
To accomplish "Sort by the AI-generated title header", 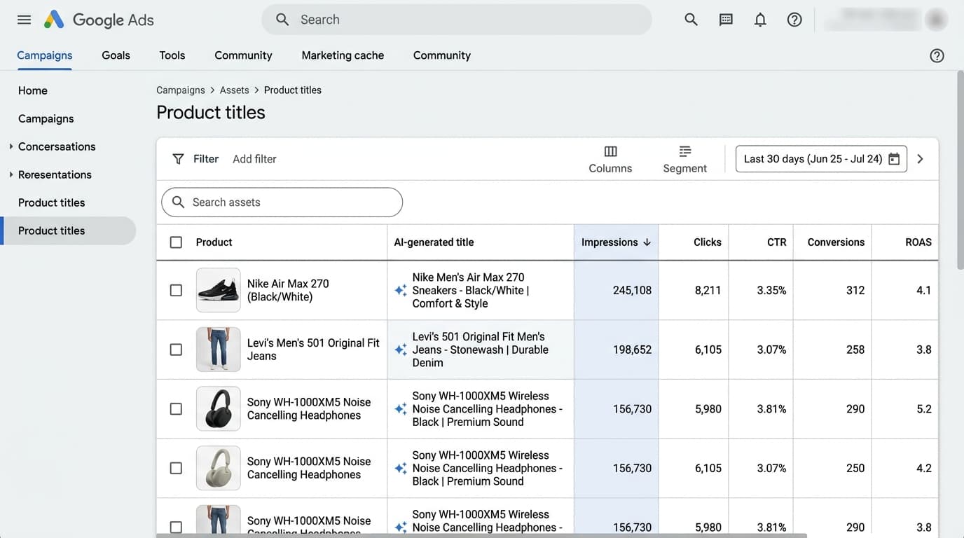I will tap(434, 242).
